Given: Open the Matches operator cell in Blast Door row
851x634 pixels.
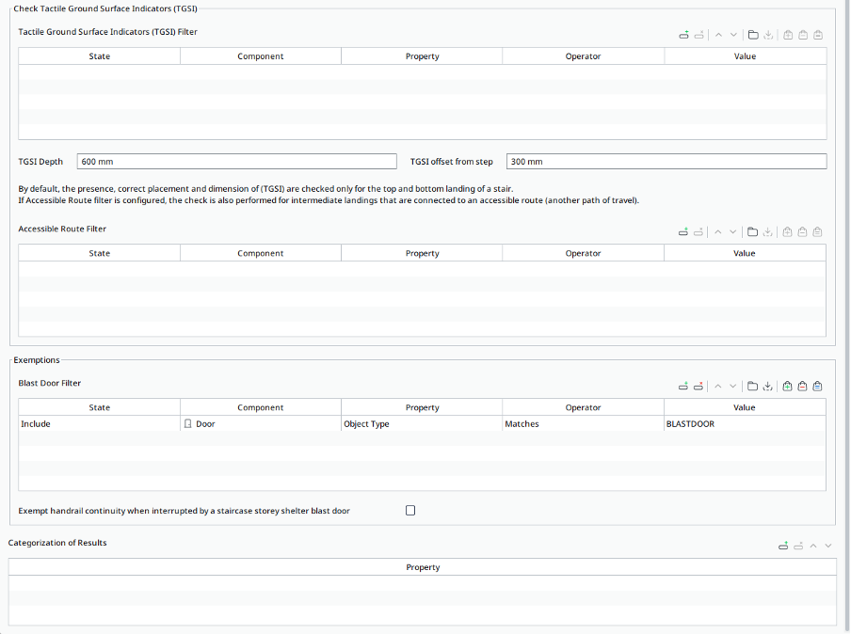Looking at the screenshot, I should pos(583,424).
